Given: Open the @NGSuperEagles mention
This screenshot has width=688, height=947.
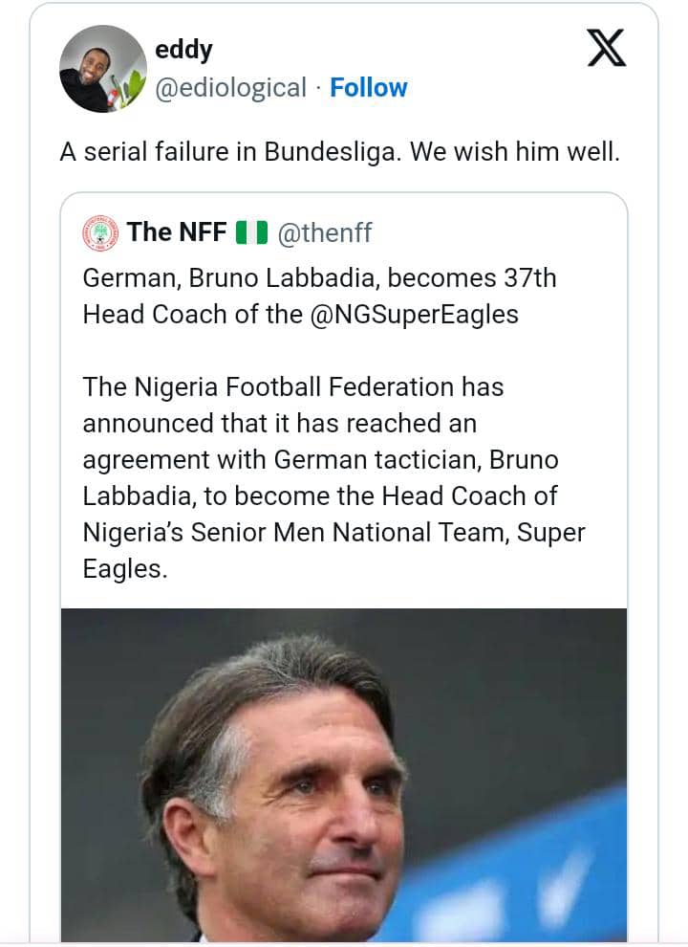Looking at the screenshot, I should pos(415,315).
